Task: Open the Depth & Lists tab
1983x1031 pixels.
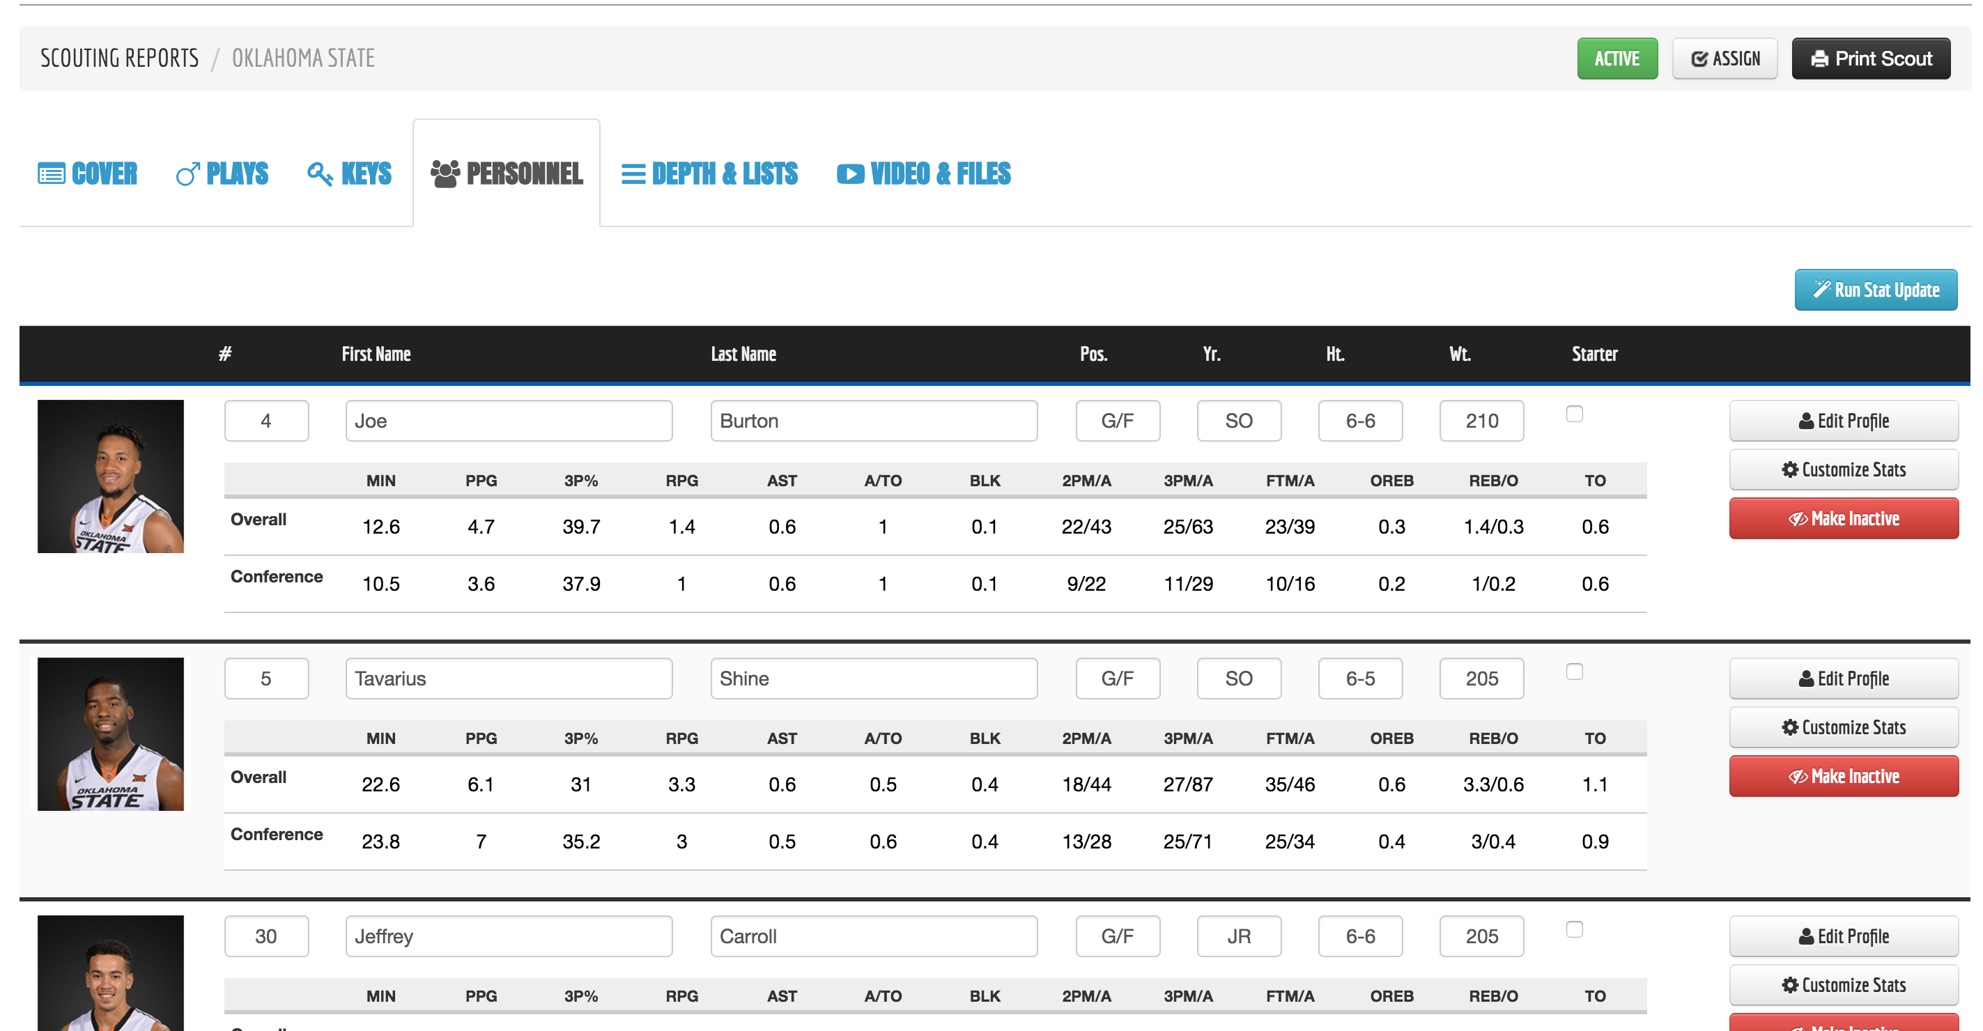Action: pos(709,174)
